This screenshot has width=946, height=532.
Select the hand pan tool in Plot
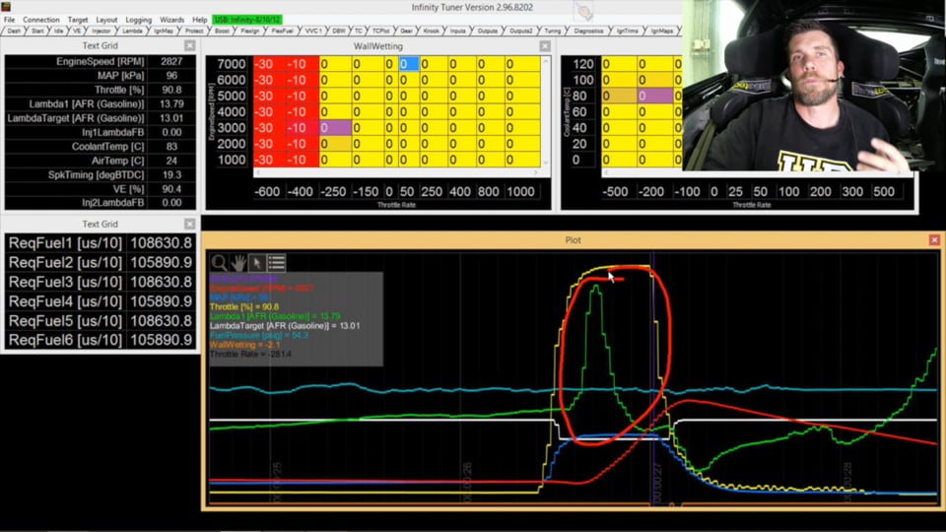coord(238,262)
